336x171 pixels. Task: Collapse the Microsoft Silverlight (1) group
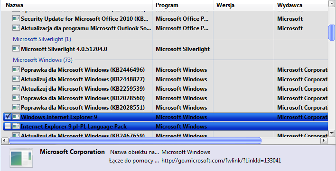tap(42, 39)
